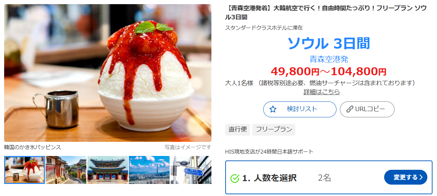This screenshot has height=196, width=437.
Task: Expand the 1. 人数を選択 step panel
Action: tap(329, 177)
